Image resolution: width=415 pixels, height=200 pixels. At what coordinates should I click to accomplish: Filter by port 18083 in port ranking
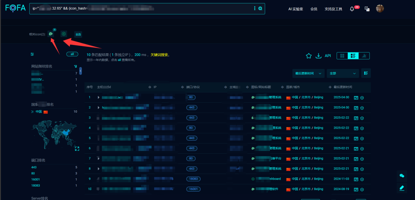(35, 185)
